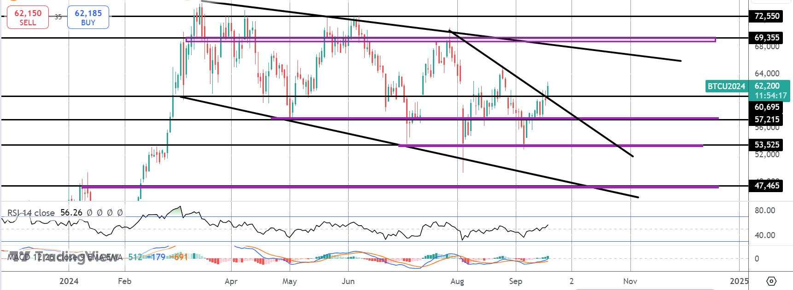Select the 53,525 price line label
Image resolution: width=793 pixels, height=290 pixels.
[767, 145]
